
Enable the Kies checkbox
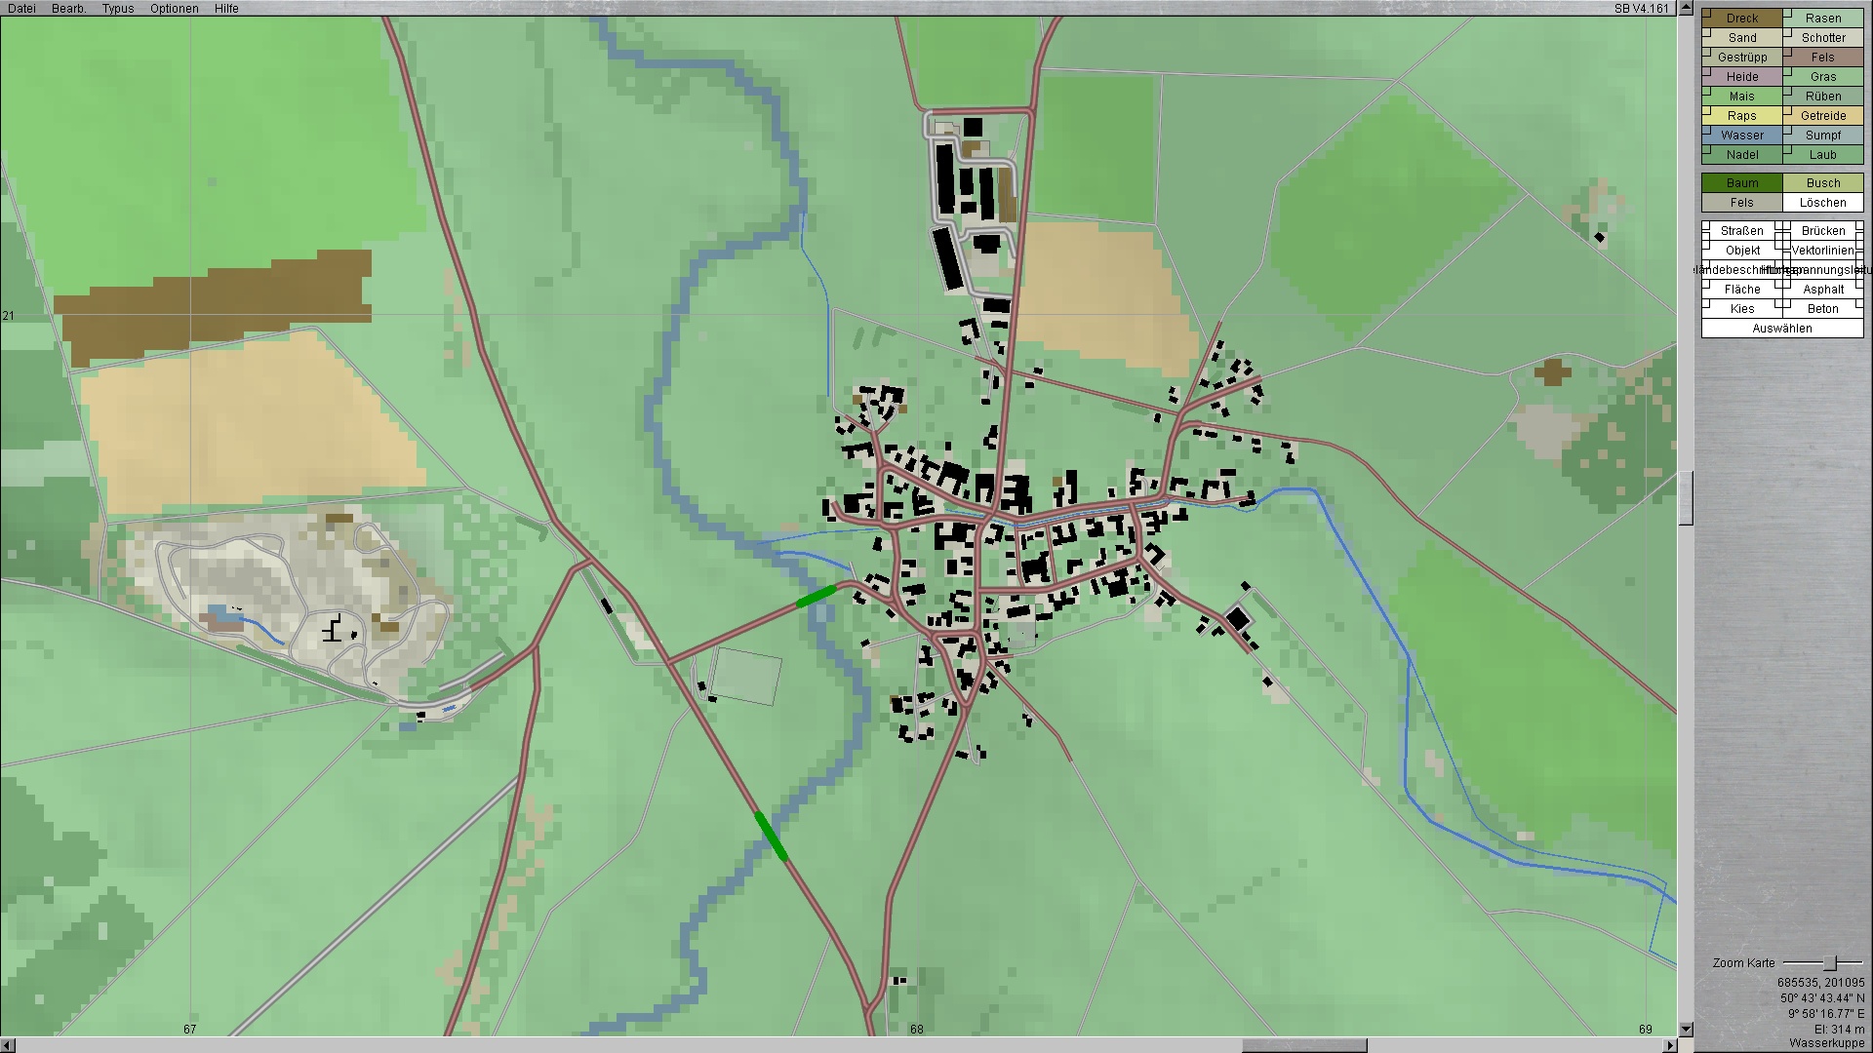point(1707,304)
